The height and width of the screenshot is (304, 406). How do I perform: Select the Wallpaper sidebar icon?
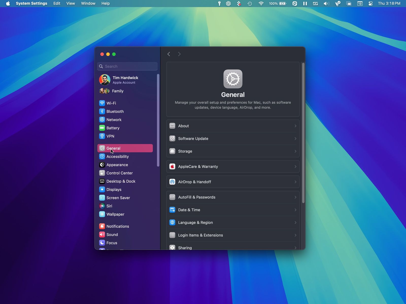[x=102, y=214]
